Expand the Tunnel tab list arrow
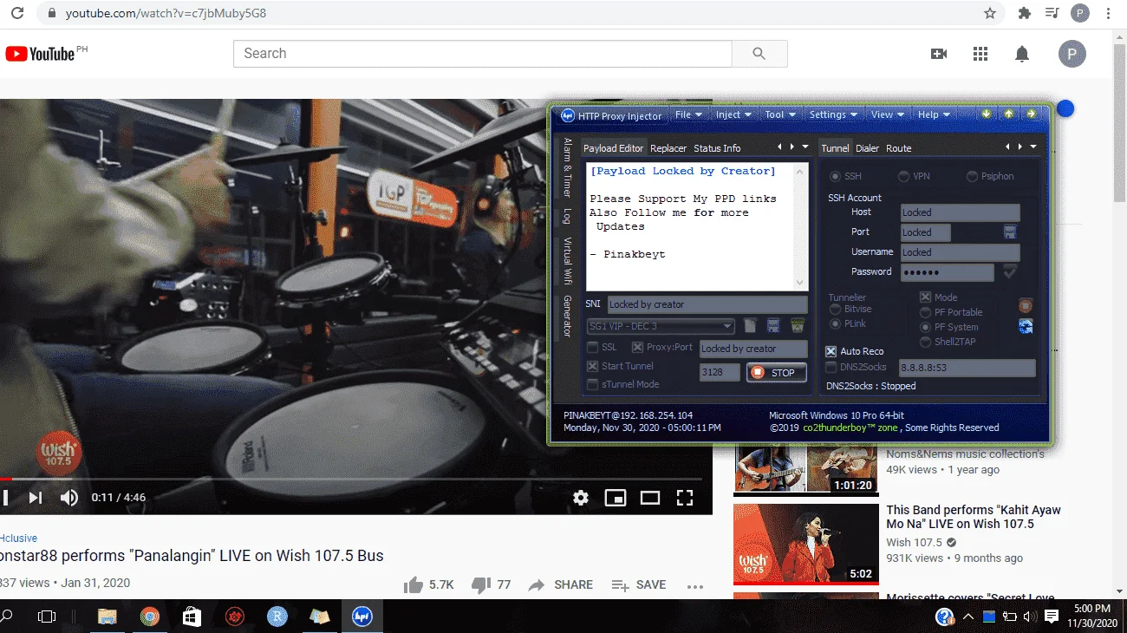The image size is (1127, 633). click(1034, 147)
